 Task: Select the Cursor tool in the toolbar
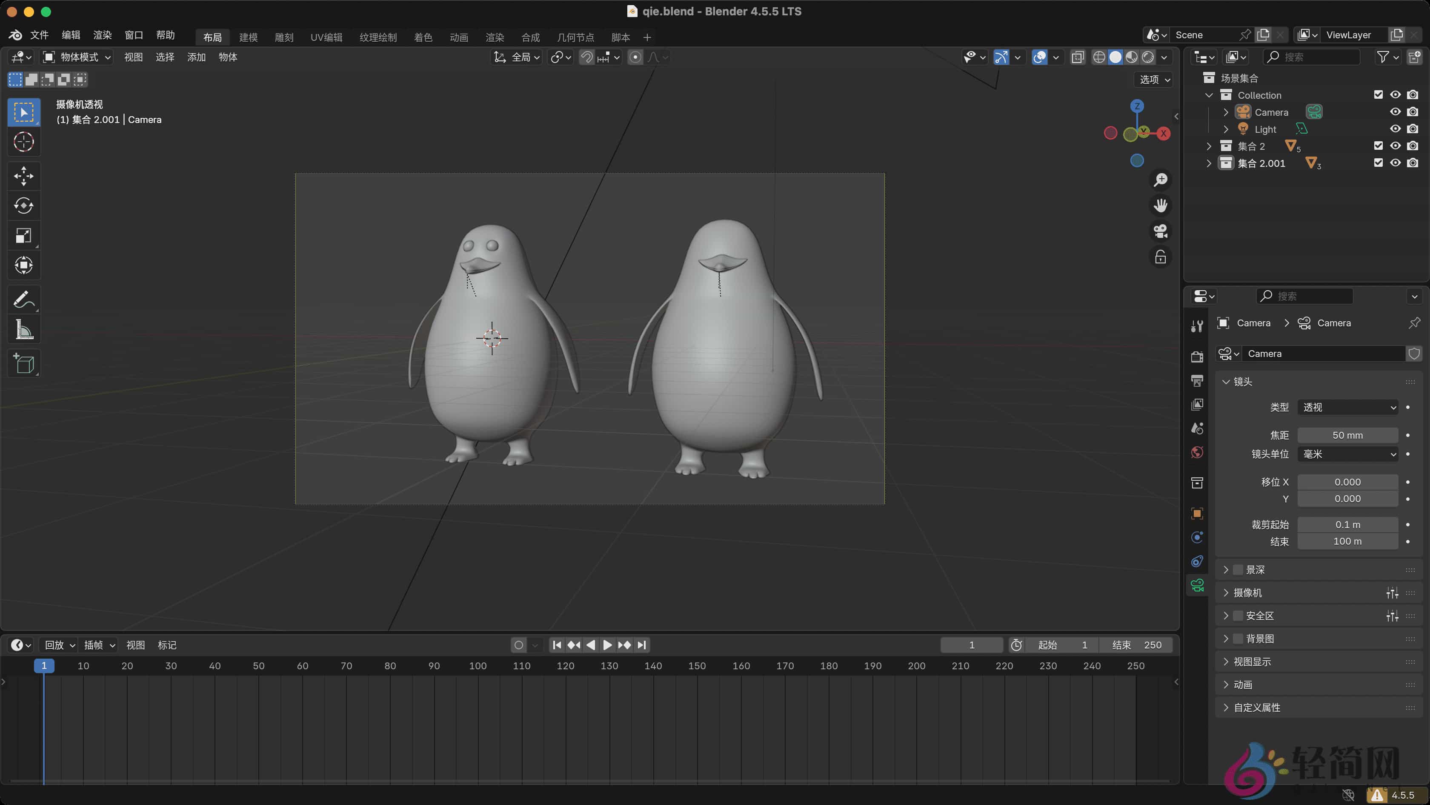(24, 142)
